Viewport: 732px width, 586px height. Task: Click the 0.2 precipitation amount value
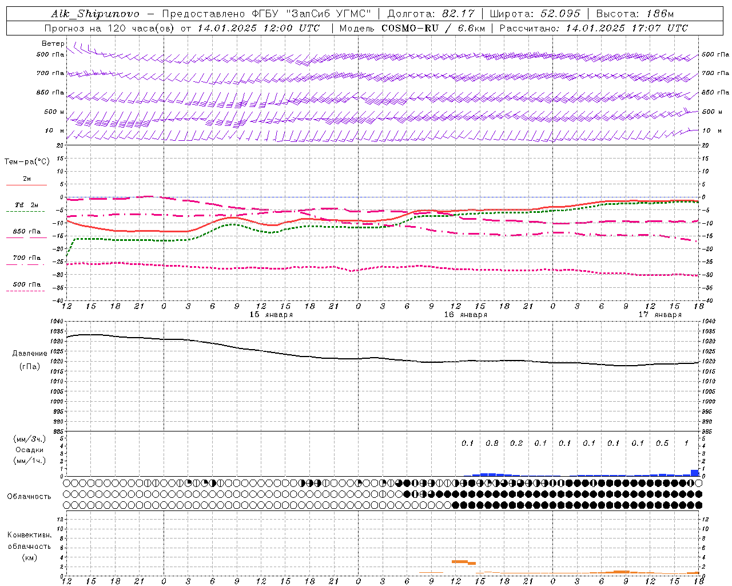point(516,444)
